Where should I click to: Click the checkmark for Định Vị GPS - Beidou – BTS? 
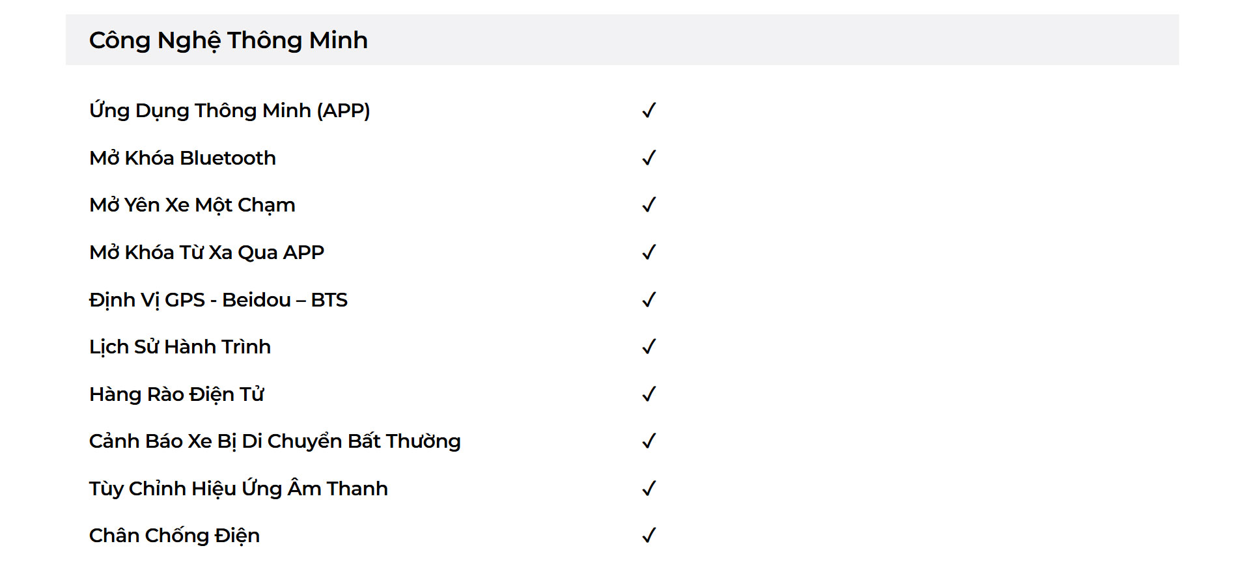tap(649, 300)
